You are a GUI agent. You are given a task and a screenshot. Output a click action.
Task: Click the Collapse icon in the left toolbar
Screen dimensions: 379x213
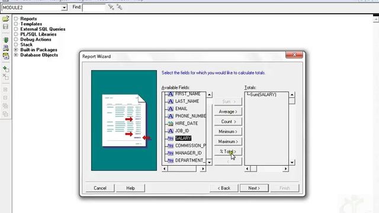pos(5,98)
